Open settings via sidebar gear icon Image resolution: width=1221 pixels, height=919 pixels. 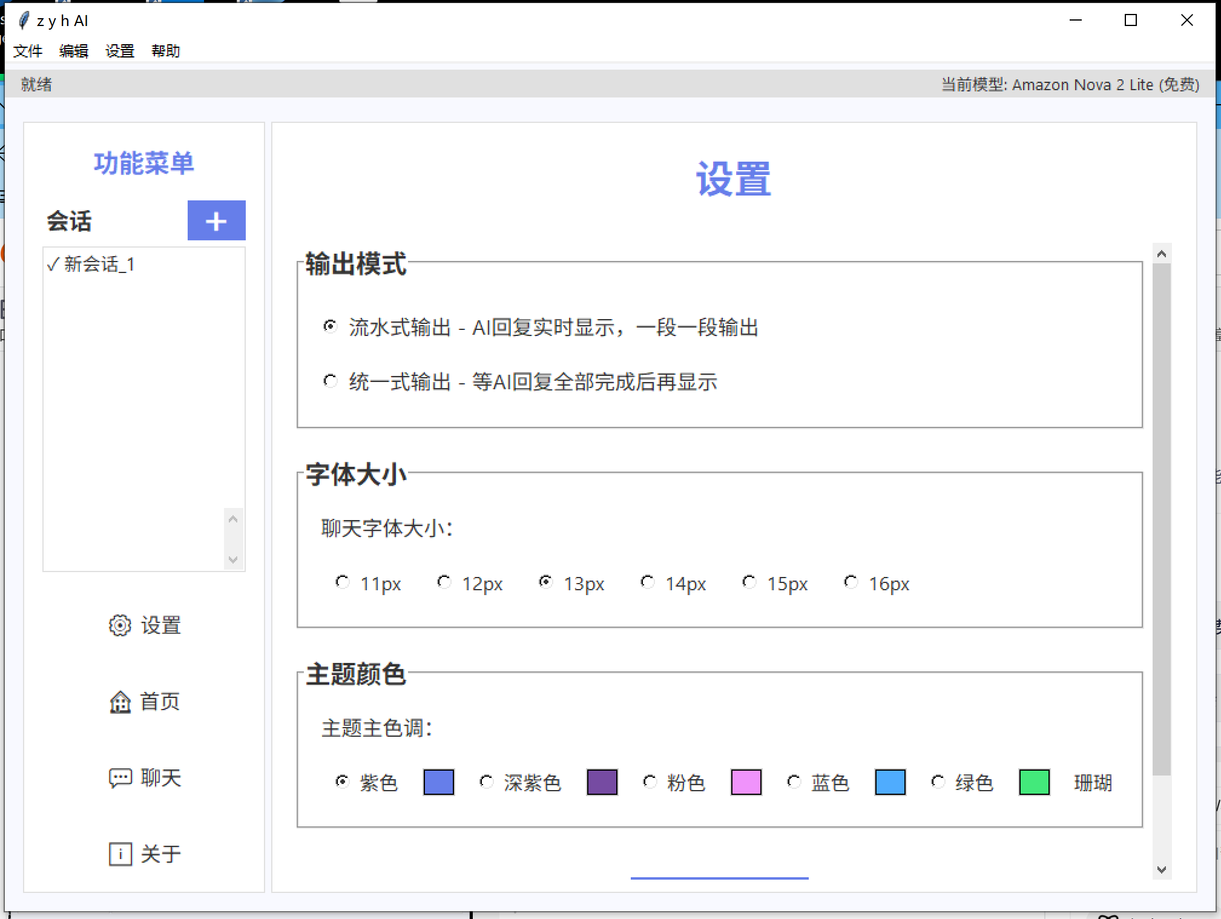120,625
